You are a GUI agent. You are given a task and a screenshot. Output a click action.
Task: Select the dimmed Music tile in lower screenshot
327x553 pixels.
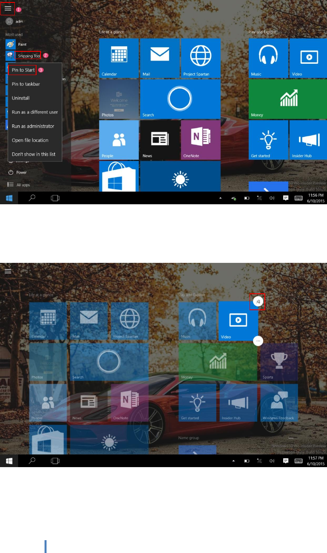(x=197, y=321)
